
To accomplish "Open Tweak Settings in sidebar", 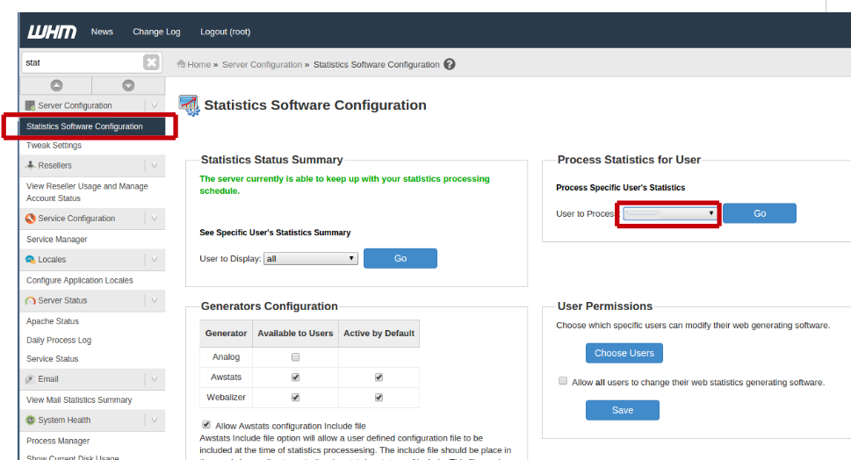I will 54,146.
